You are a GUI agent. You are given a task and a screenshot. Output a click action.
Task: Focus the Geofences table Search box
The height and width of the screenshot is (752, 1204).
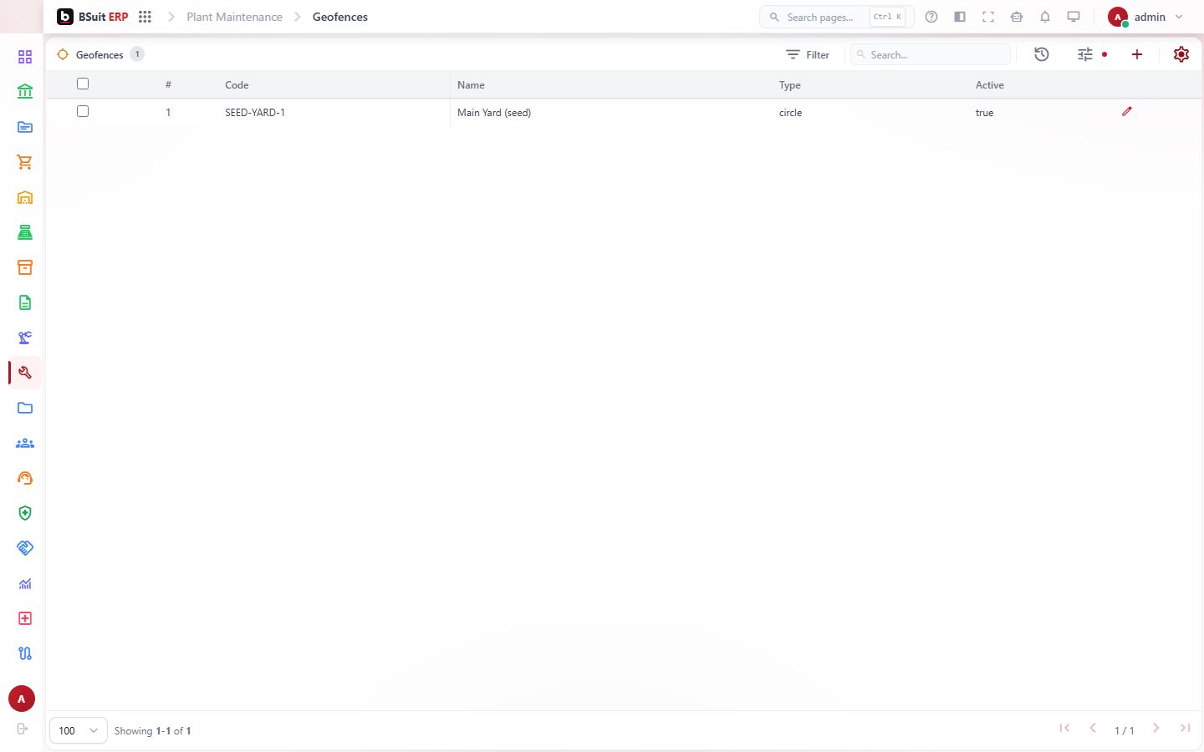pos(931,54)
